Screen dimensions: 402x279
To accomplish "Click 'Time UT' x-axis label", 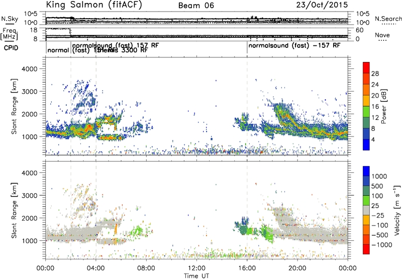I will [196, 276].
